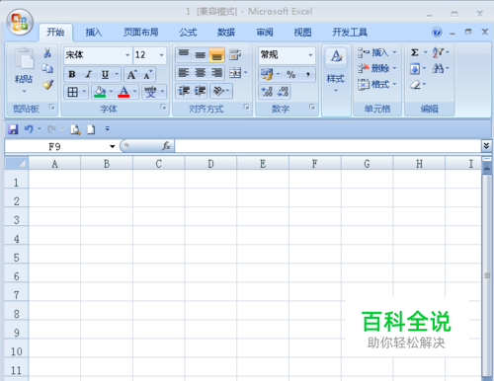Open Customize Quick Access Toolbar arrow
The height and width of the screenshot is (381, 494).
point(107,129)
